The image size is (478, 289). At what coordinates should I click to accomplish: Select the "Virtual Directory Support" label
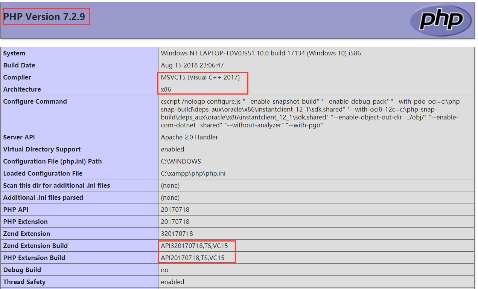42,149
